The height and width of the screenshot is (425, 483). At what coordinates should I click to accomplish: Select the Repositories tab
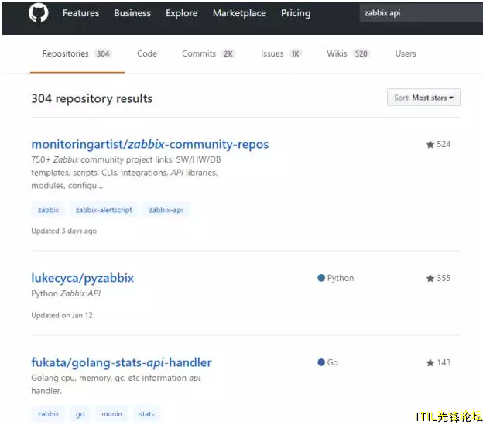point(77,53)
